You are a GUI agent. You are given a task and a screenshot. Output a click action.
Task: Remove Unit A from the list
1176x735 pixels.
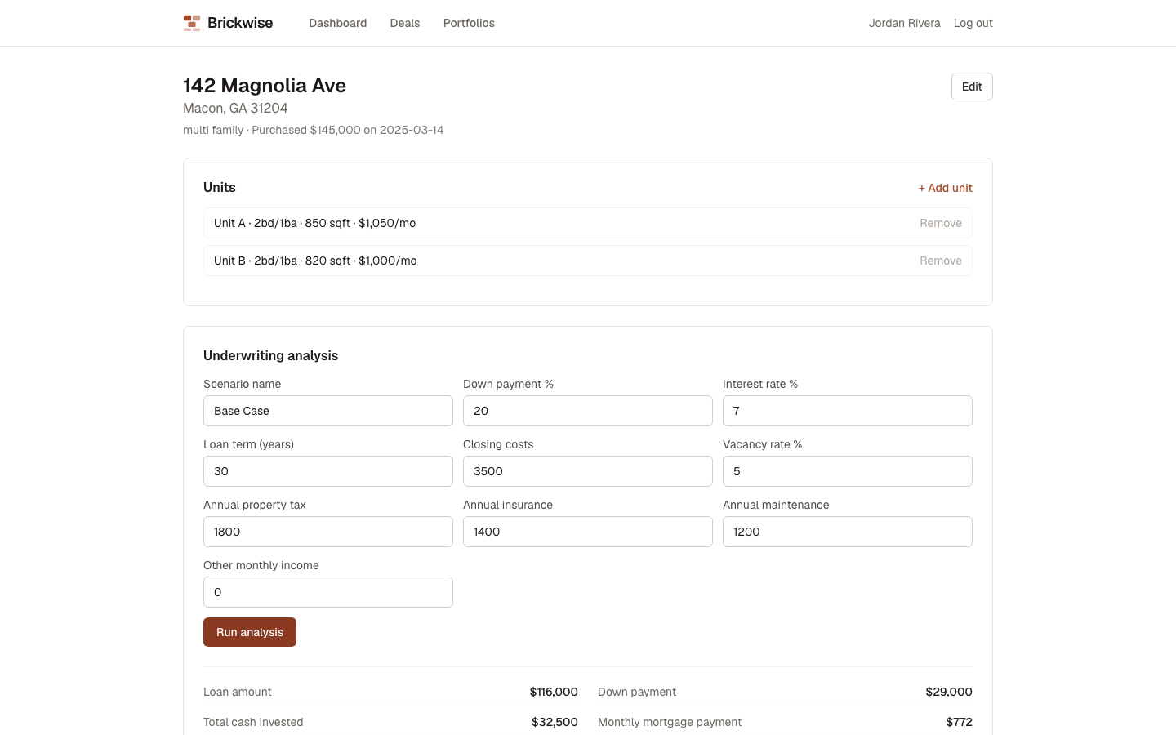[941, 223]
